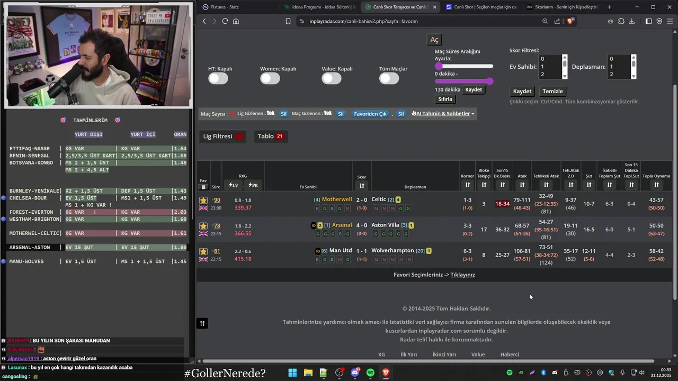This screenshot has height=381, width=678.
Task: Sort by Tehlikeli Atak column arrows
Action: 546,185
